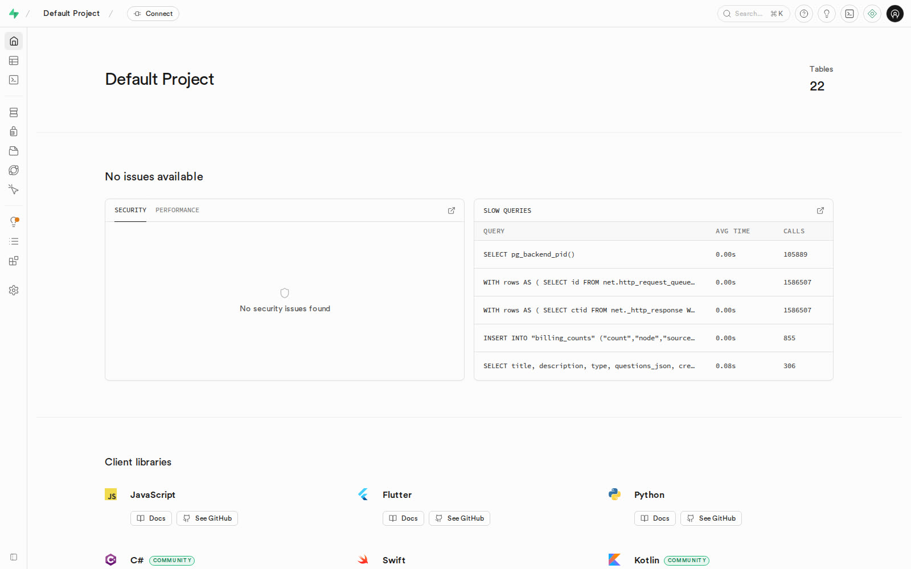The image size is (911, 569).
Task: Click the Tables count 22
Action: pyautogui.click(x=817, y=86)
